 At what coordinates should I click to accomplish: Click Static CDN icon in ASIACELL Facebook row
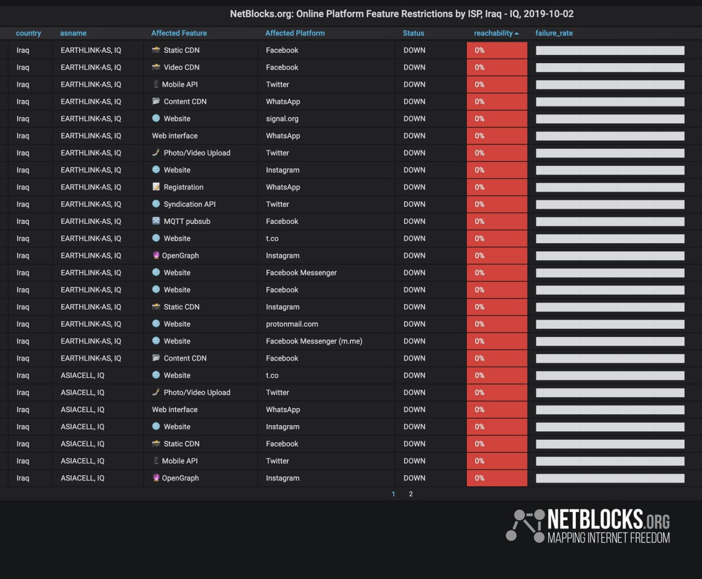156,443
